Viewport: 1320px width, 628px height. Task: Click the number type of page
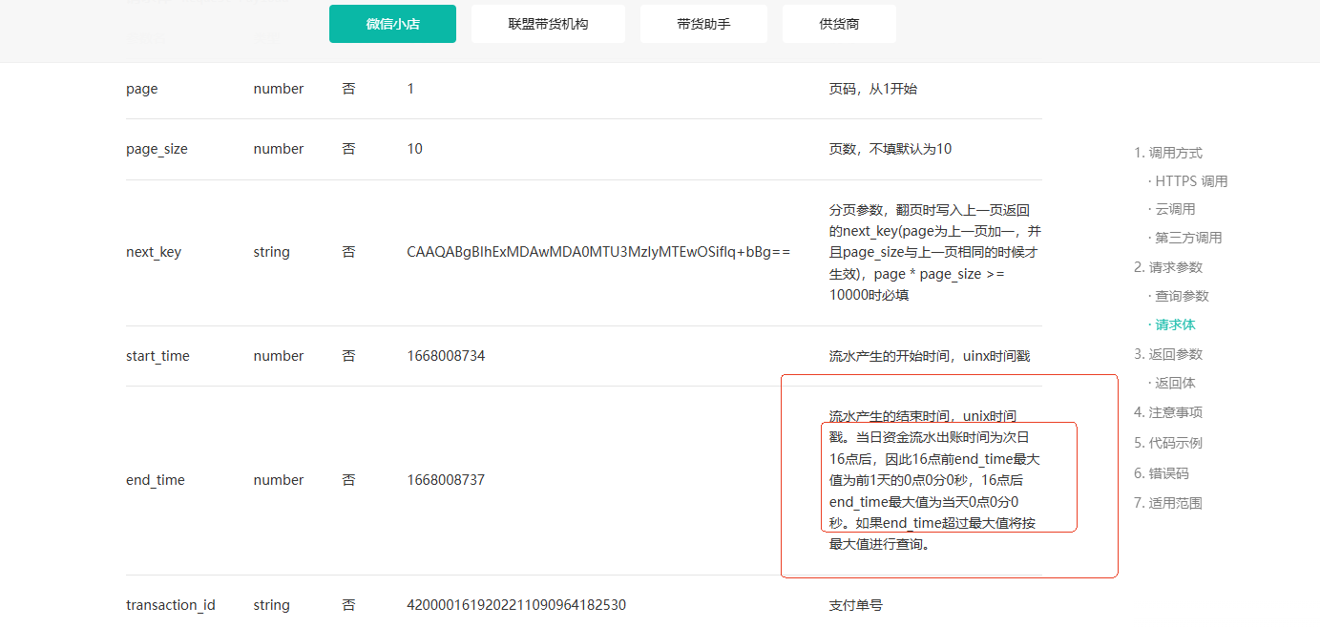point(279,89)
